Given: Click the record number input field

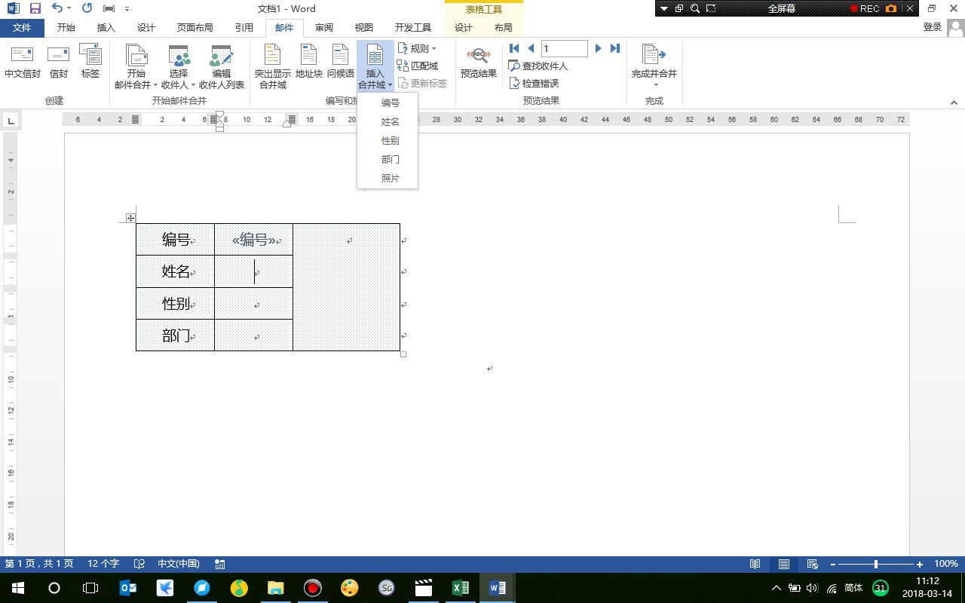Looking at the screenshot, I should [564, 48].
